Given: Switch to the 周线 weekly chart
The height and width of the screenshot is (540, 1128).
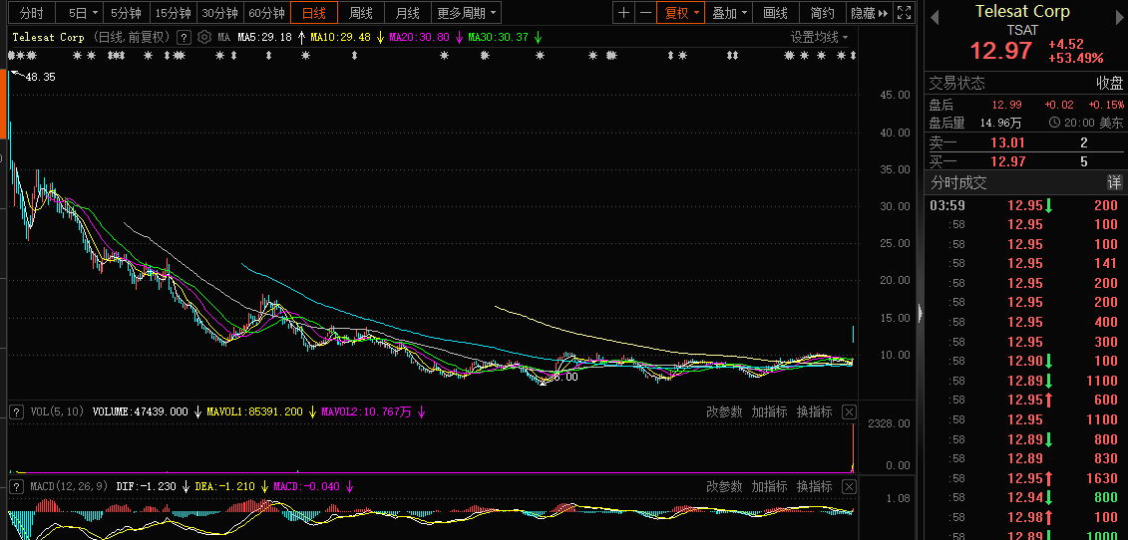Looking at the screenshot, I should [360, 13].
